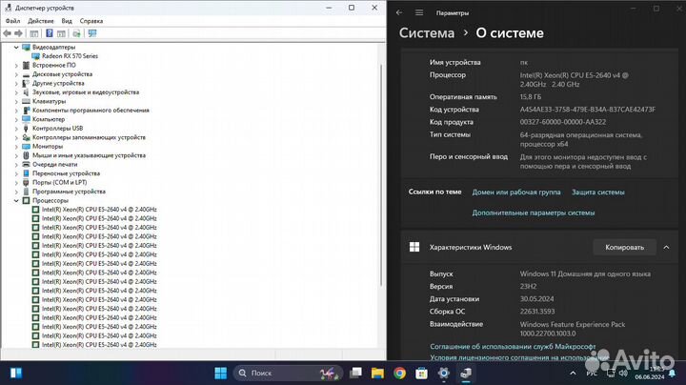Open Домен или рабочая группа link
Image resolution: width=686 pixels, height=385 pixels.
pyautogui.click(x=516, y=192)
